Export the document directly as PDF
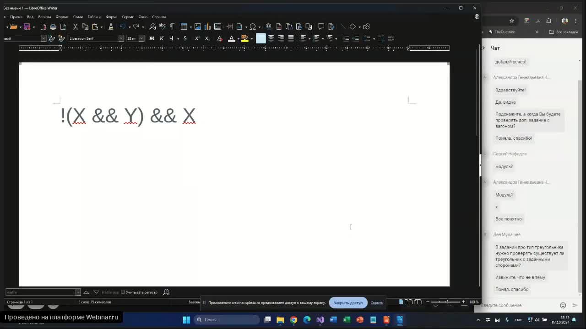The width and height of the screenshot is (586, 329). [43, 27]
